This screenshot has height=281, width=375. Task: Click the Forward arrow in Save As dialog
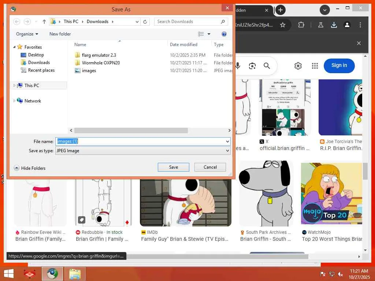[27, 22]
